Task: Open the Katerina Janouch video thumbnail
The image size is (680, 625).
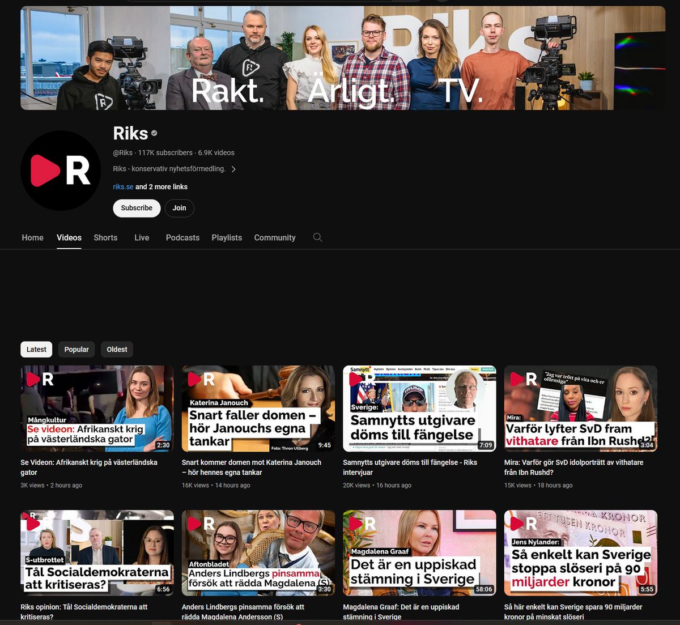Action: point(258,409)
